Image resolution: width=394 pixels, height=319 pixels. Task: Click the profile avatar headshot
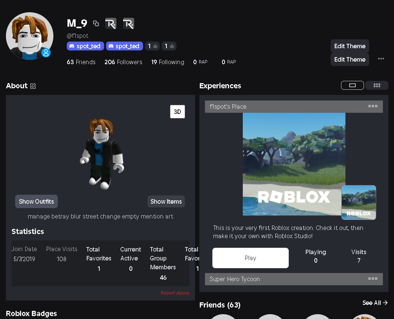tap(30, 36)
